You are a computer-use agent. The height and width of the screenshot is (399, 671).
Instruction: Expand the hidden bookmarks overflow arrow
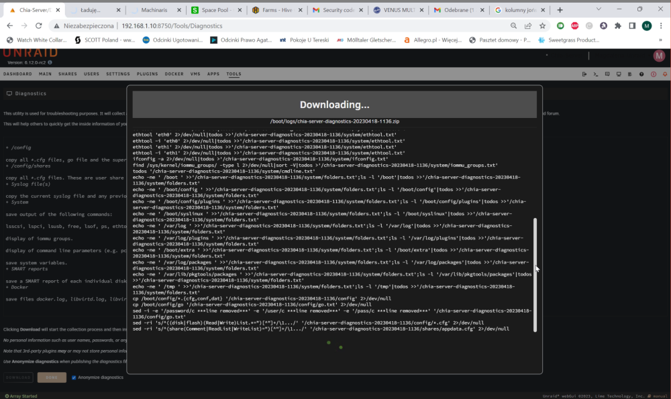pyautogui.click(x=660, y=40)
